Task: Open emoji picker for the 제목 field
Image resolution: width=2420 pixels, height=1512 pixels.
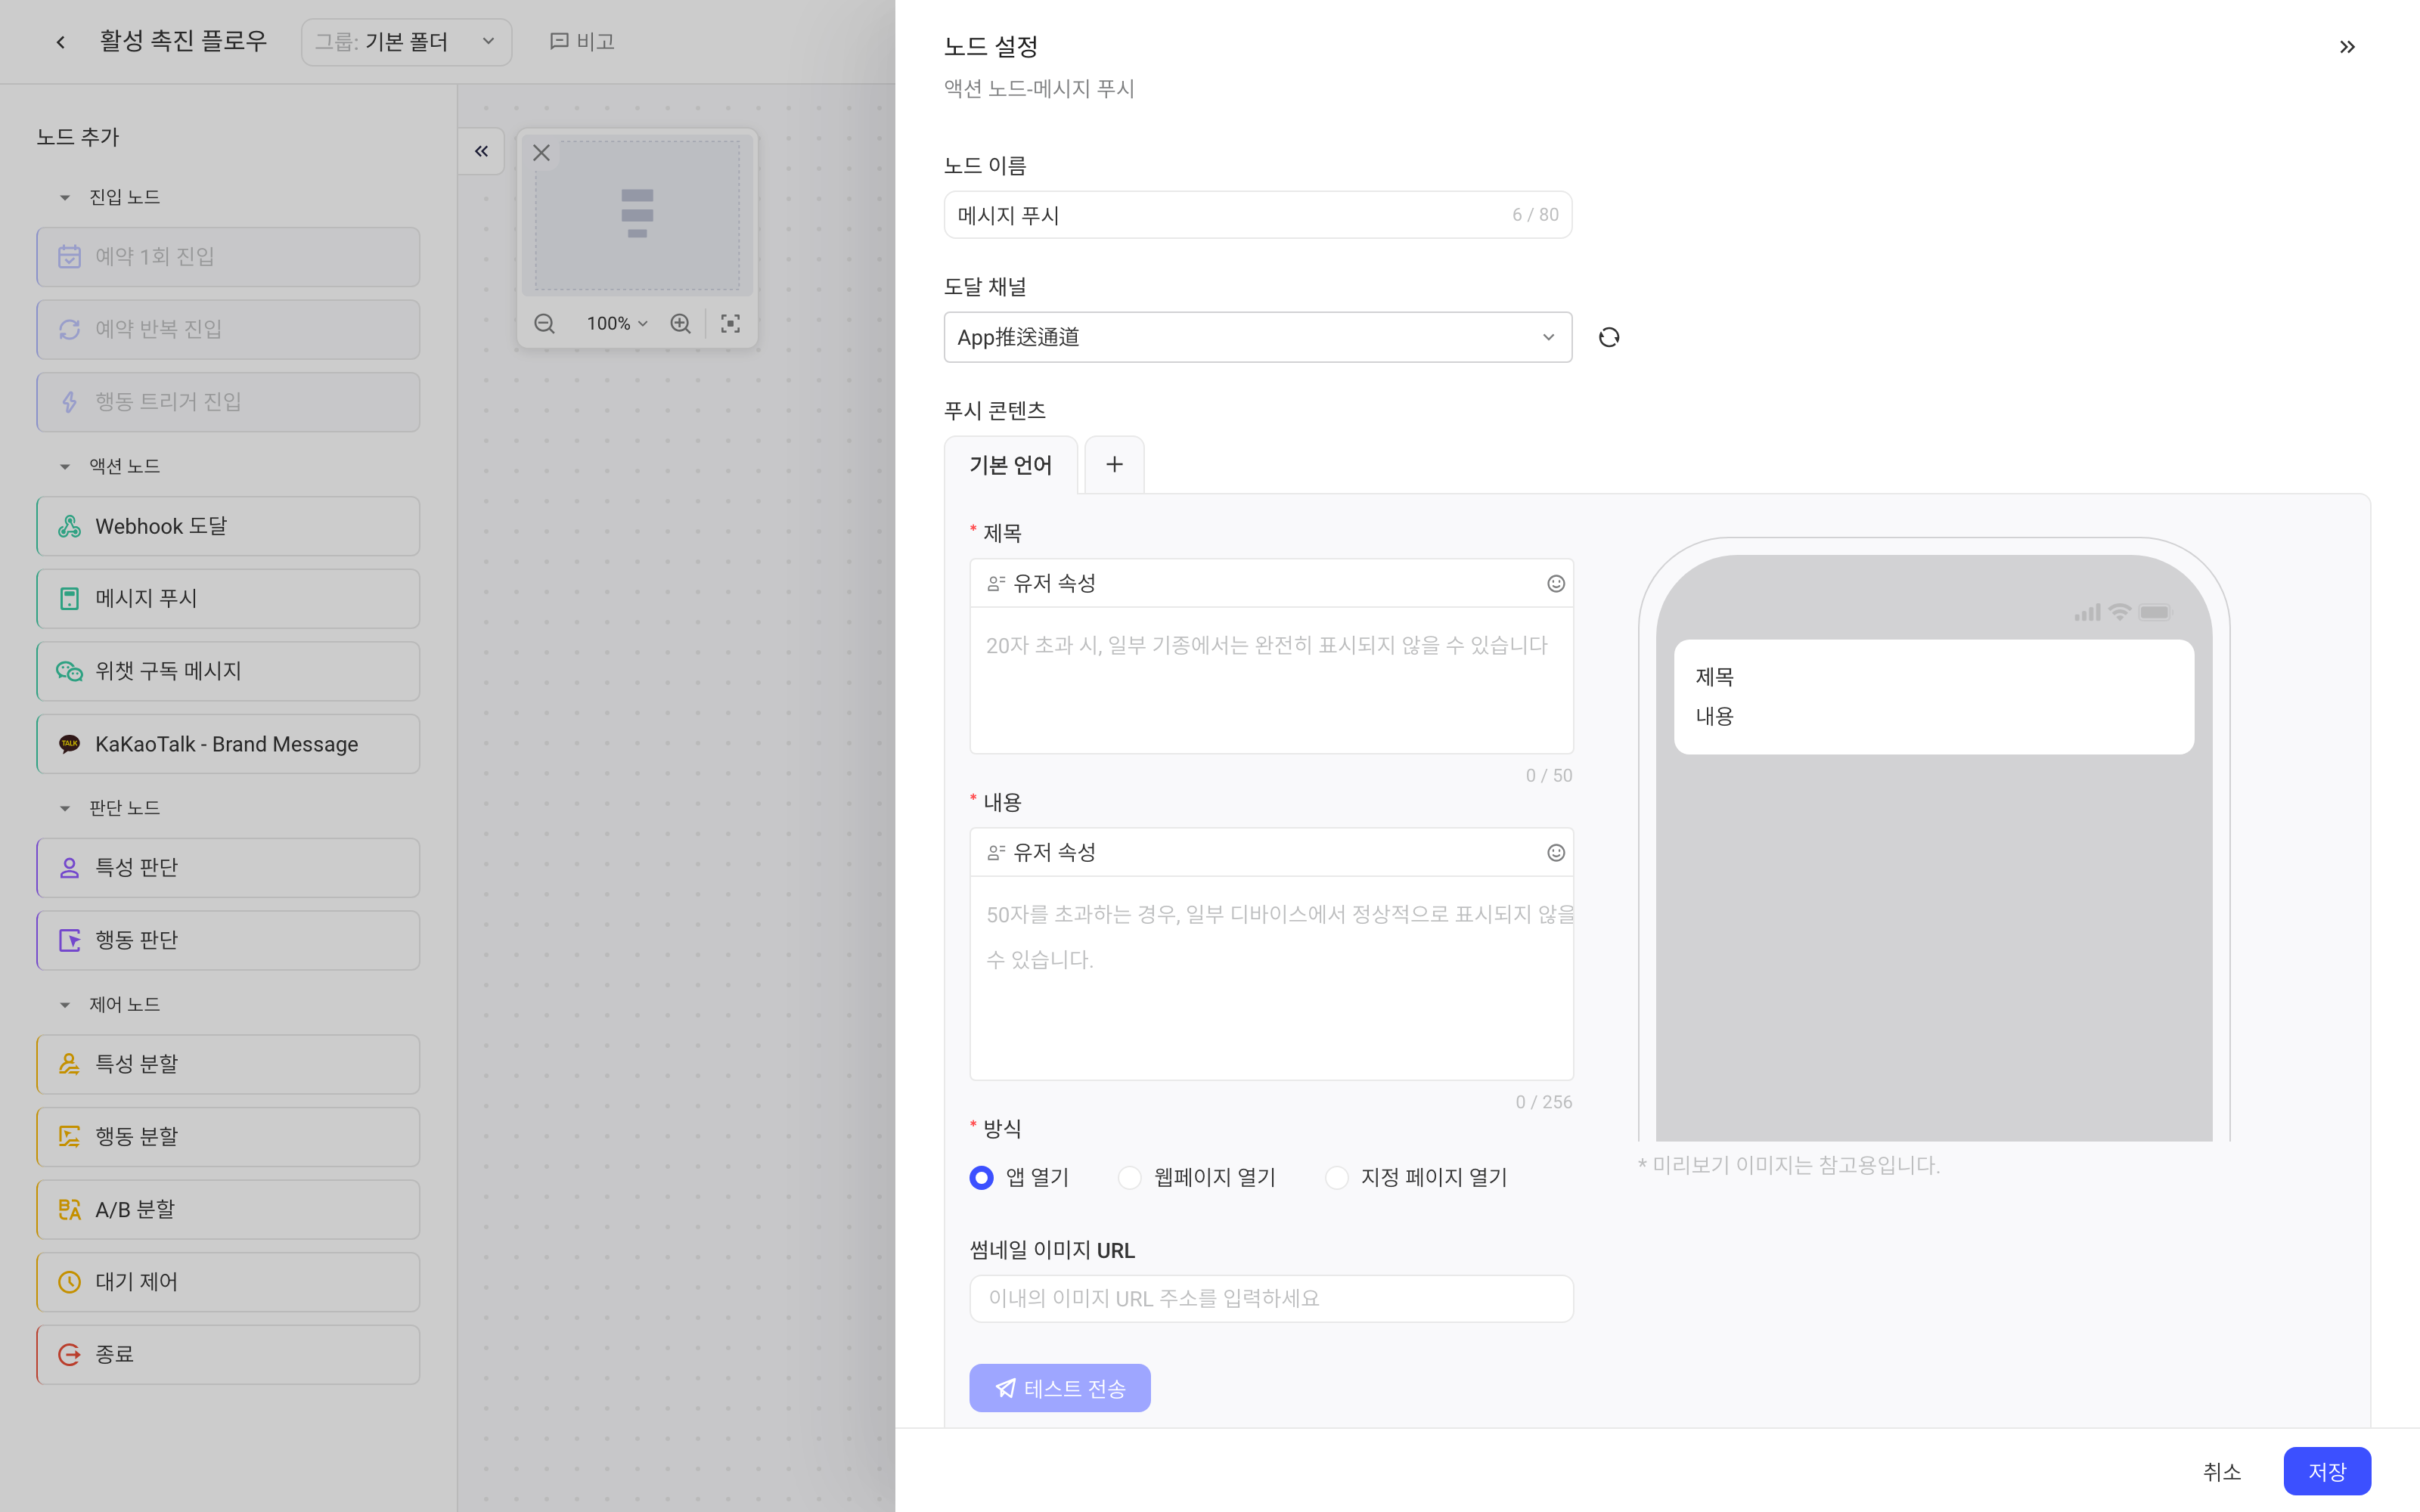Action: pos(1555,584)
